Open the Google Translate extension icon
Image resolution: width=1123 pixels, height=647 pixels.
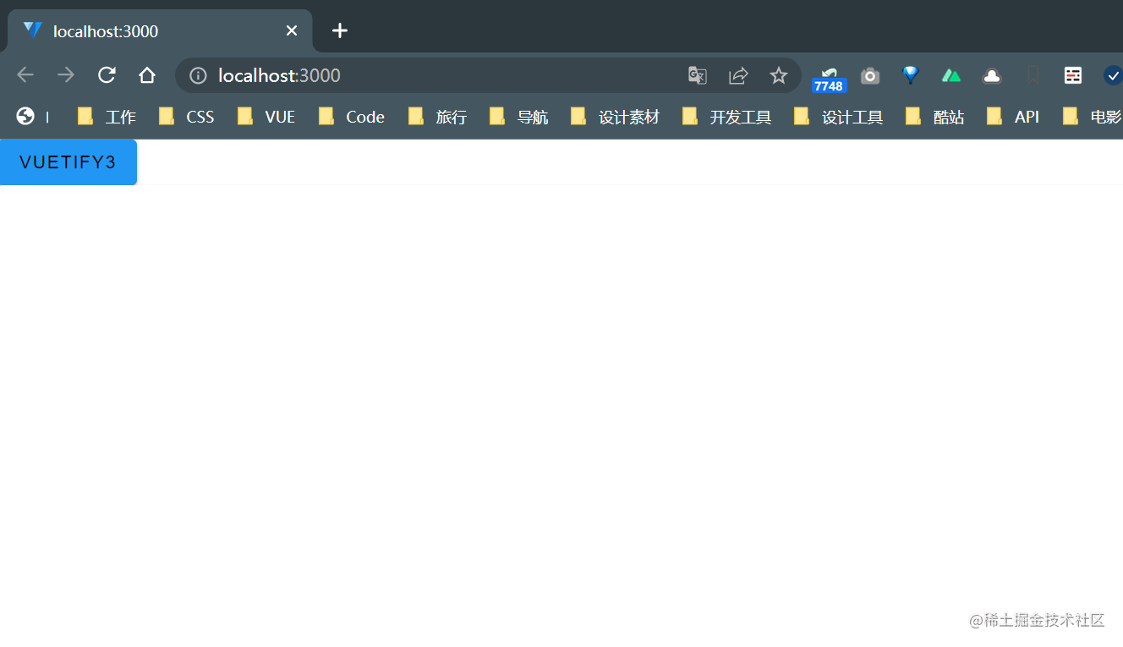click(x=697, y=75)
